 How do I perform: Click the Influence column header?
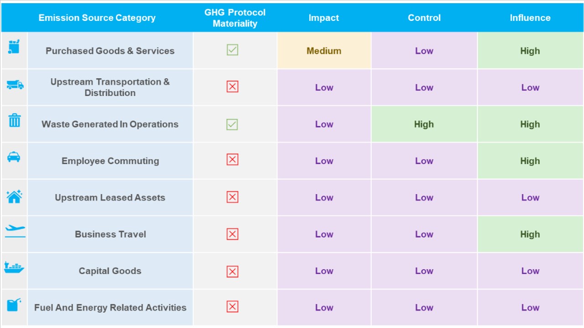tap(530, 18)
